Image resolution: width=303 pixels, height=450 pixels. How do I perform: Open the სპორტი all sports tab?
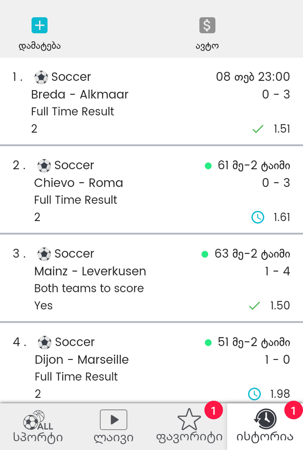point(38,427)
